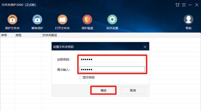Confirm password with 确定 button
This screenshot has width=201, height=111.
click(104, 90)
